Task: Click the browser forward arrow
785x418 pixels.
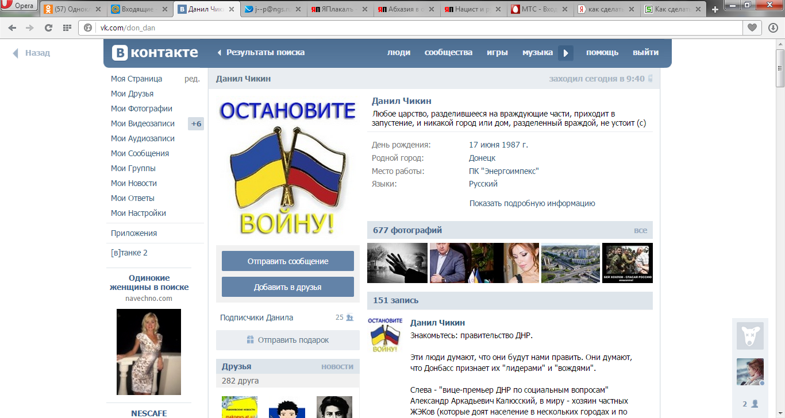Action: (30, 28)
